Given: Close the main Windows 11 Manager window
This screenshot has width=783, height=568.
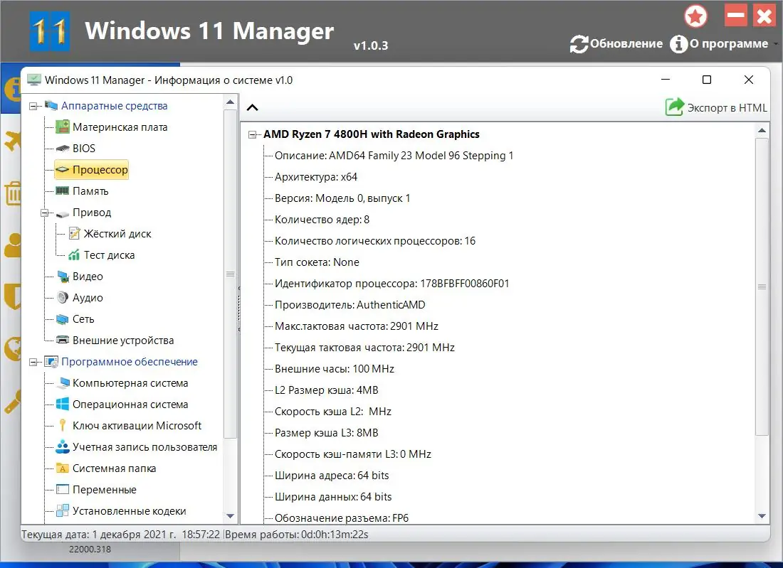Looking at the screenshot, I should pyautogui.click(x=764, y=16).
